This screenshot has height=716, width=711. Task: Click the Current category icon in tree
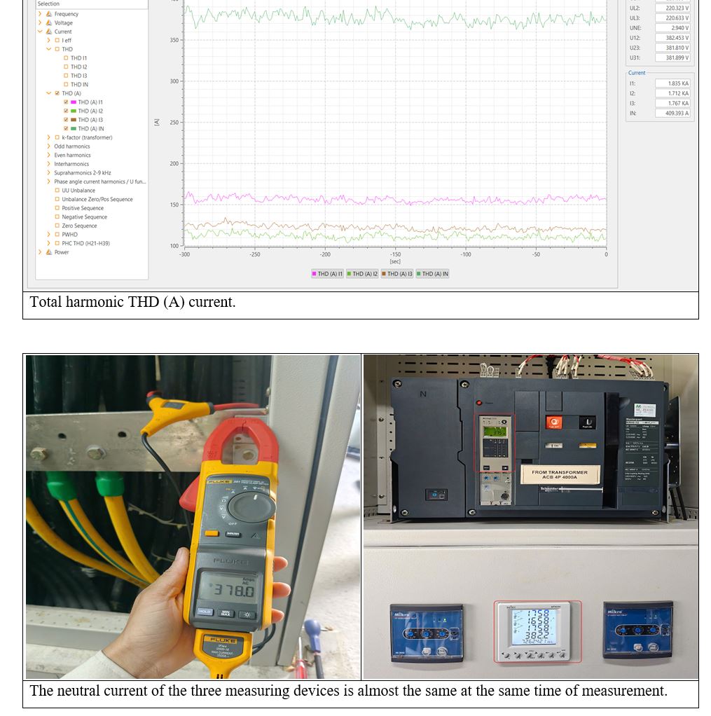tap(49, 32)
